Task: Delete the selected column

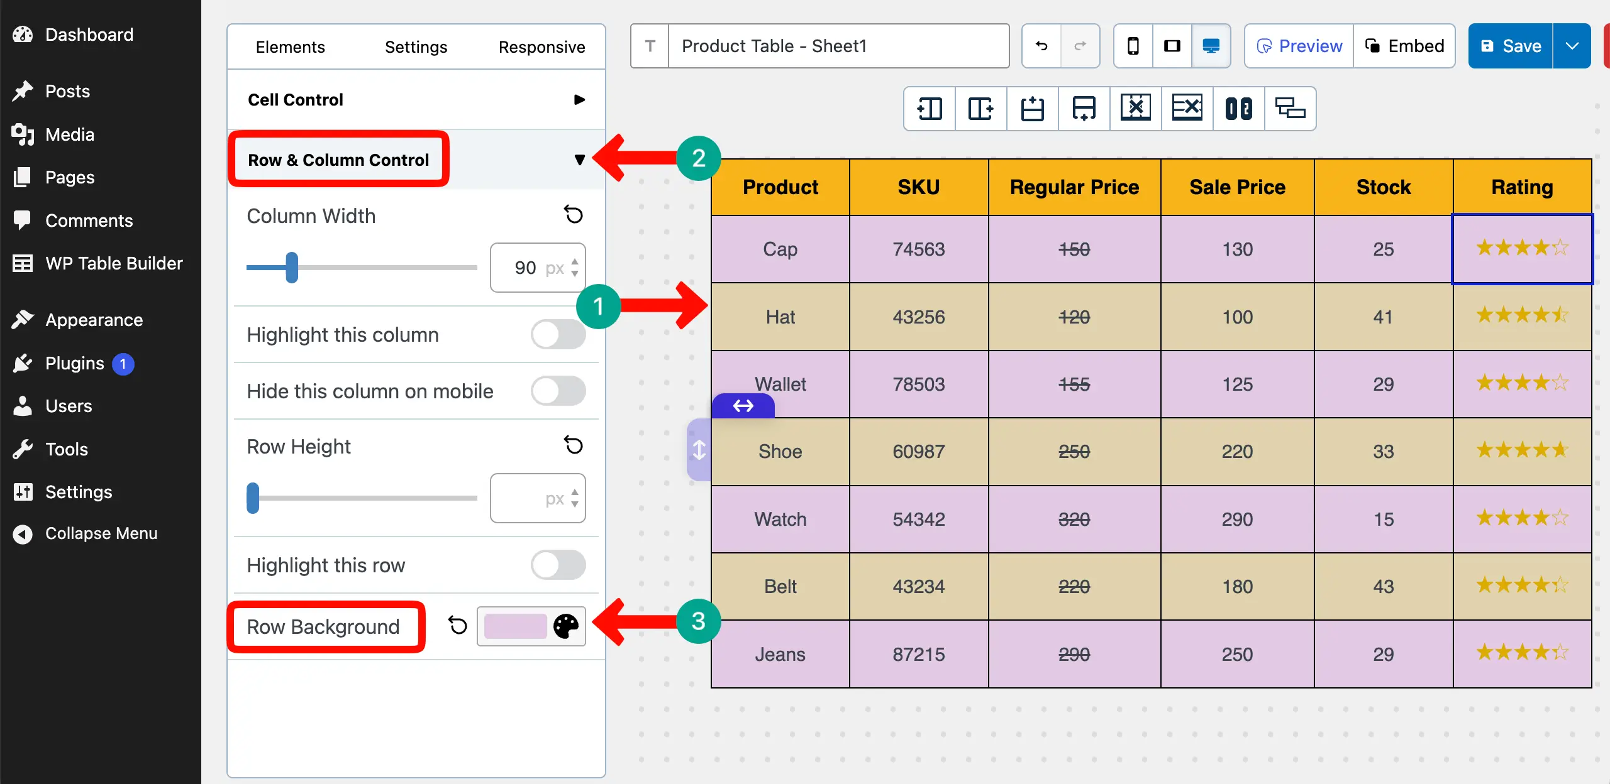Action: [x=1135, y=108]
